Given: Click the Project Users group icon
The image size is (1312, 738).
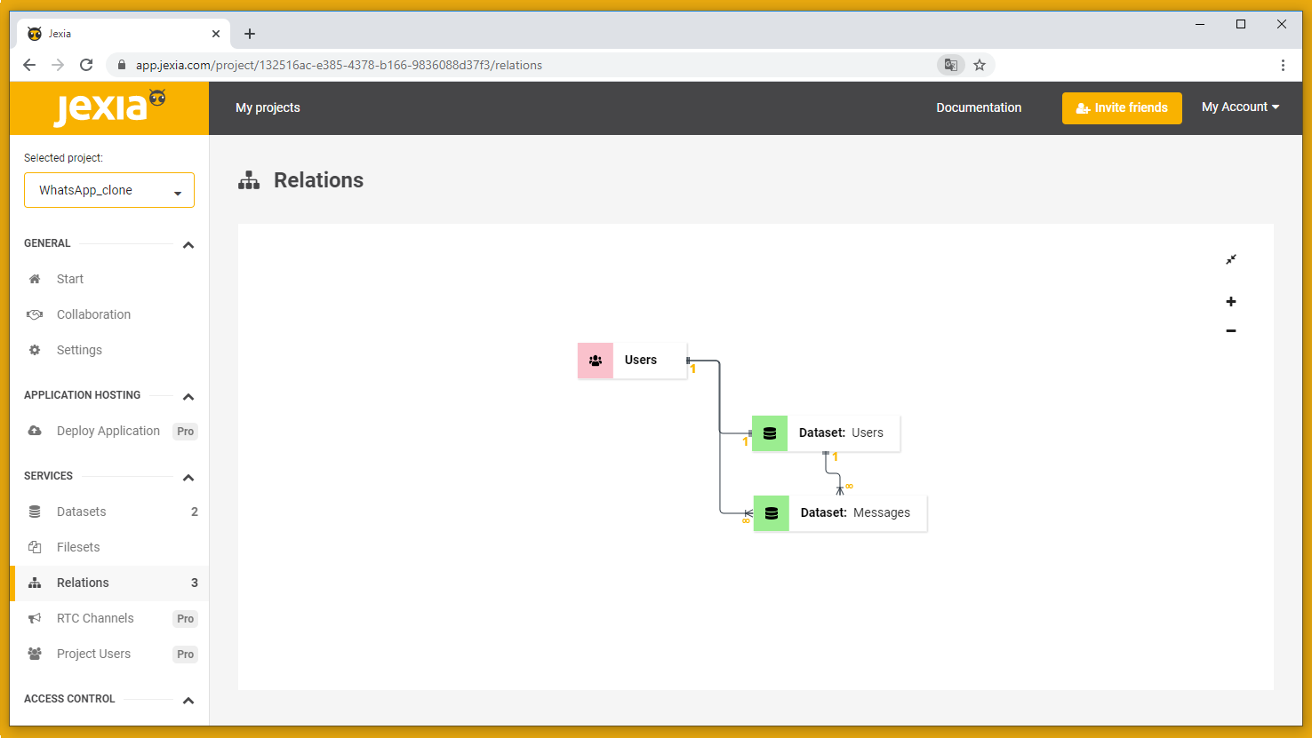Looking at the screenshot, I should pos(35,654).
